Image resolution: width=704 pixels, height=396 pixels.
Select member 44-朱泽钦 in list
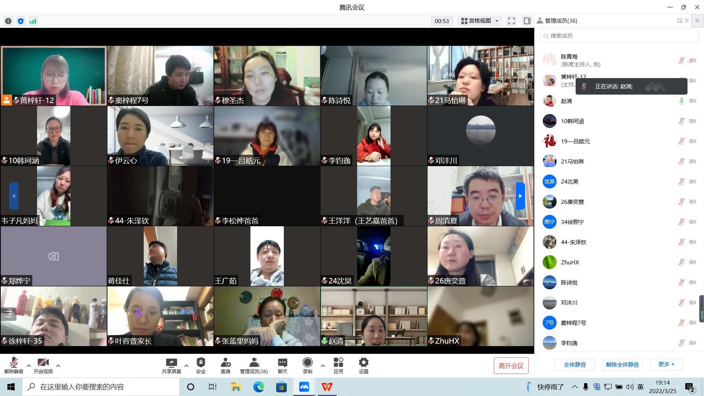[619, 242]
